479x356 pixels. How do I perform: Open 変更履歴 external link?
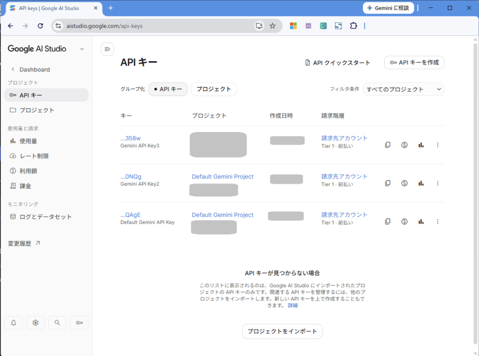[x=24, y=243]
